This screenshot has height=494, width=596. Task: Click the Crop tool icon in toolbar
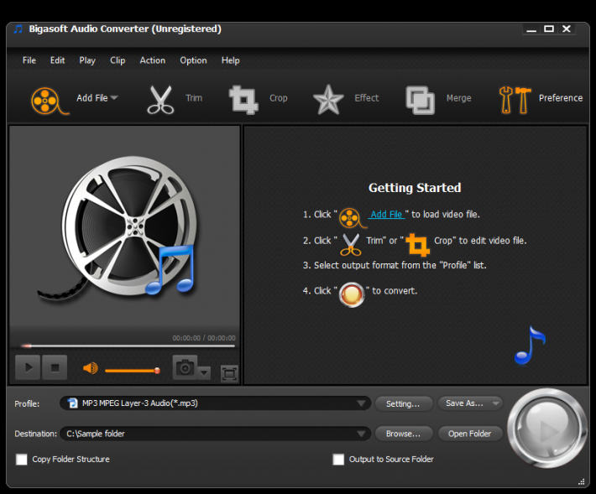tap(243, 100)
